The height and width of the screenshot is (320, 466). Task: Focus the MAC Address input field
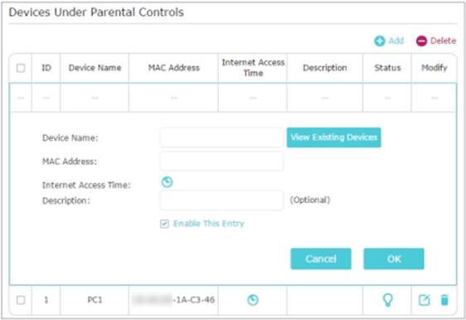point(221,161)
